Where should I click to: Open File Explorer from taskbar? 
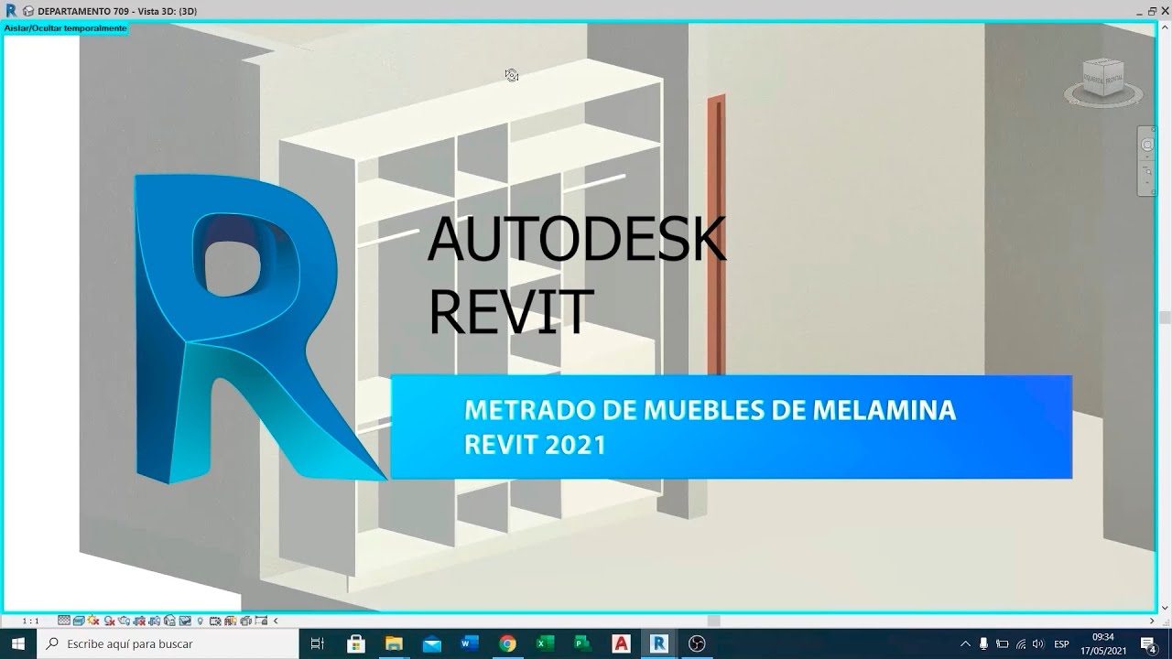point(394,643)
